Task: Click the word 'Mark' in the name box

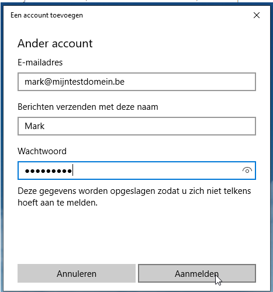Action: click(x=34, y=126)
